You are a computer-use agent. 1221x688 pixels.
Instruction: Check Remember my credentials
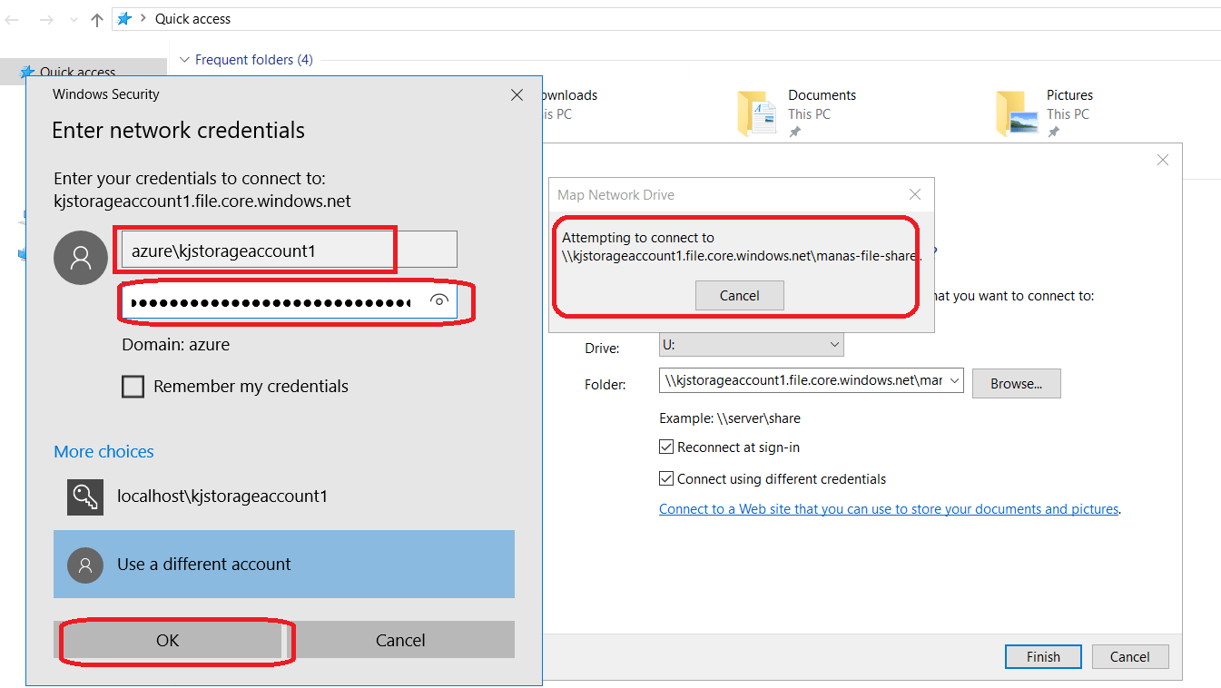pos(133,387)
